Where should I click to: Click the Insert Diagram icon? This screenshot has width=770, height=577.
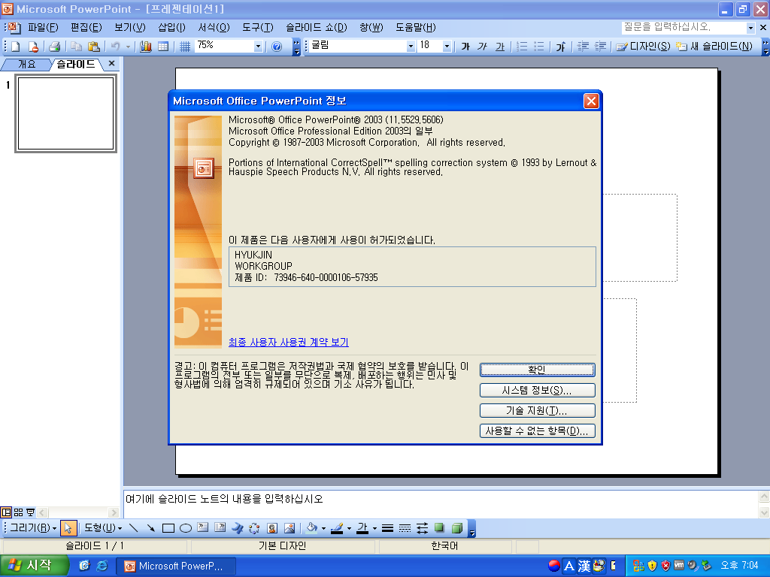pyautogui.click(x=254, y=528)
